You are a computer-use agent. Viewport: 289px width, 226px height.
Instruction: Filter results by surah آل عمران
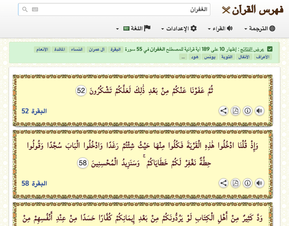coord(97,49)
